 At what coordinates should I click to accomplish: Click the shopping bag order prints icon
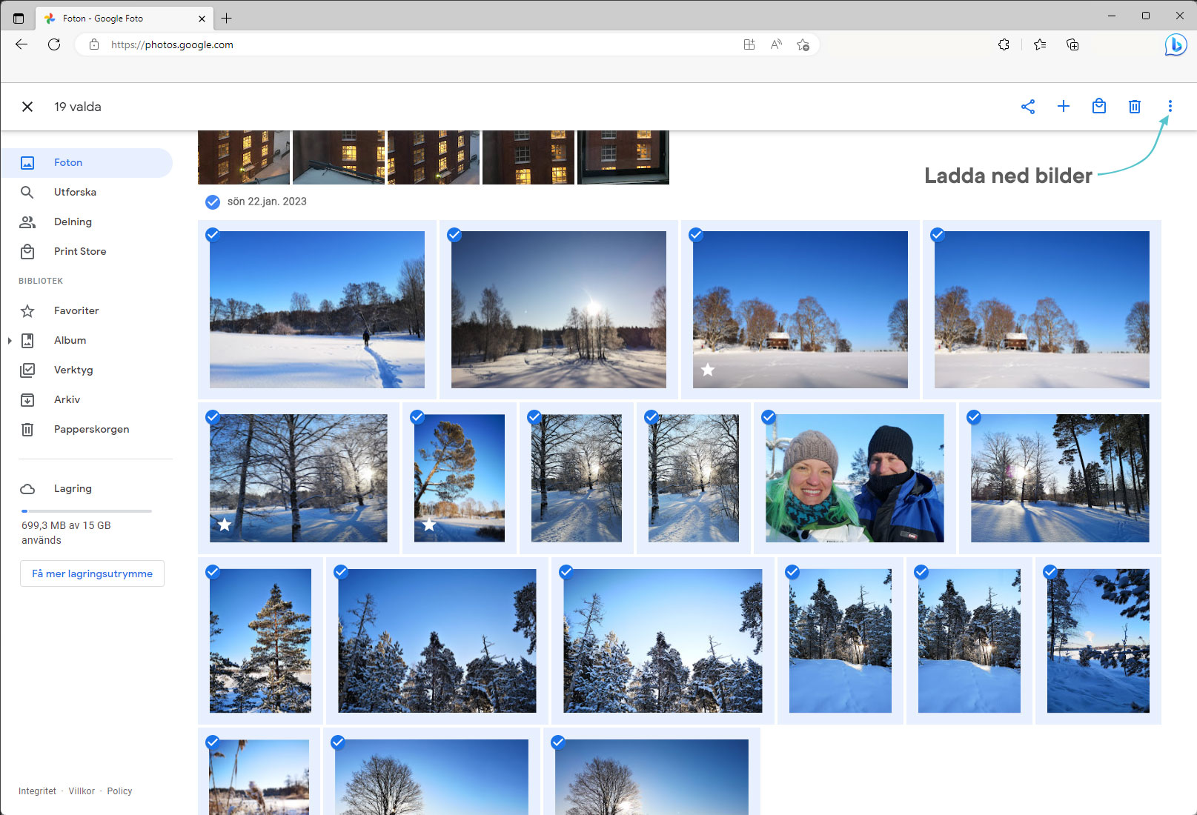pos(1098,107)
